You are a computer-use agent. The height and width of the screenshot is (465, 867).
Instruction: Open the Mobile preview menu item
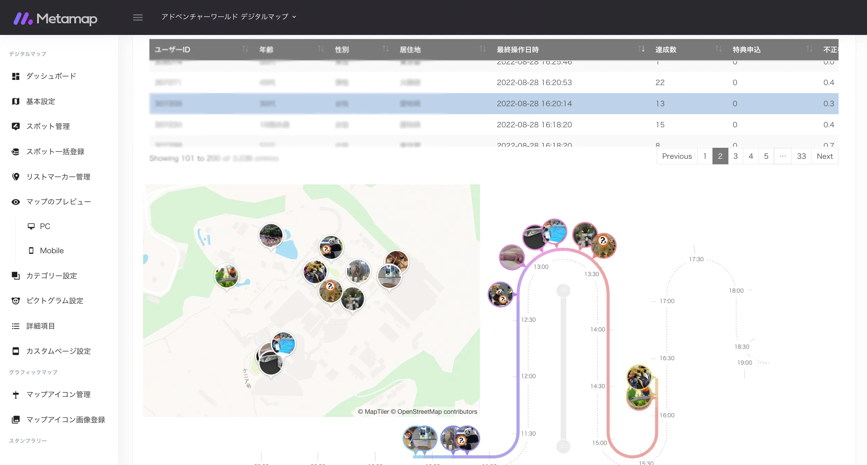pos(51,250)
